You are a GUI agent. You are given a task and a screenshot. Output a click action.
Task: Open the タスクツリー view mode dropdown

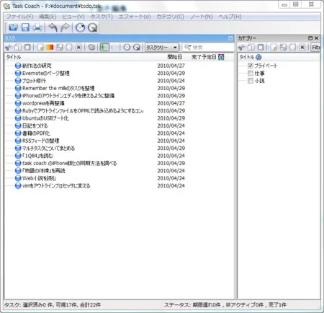(x=162, y=48)
